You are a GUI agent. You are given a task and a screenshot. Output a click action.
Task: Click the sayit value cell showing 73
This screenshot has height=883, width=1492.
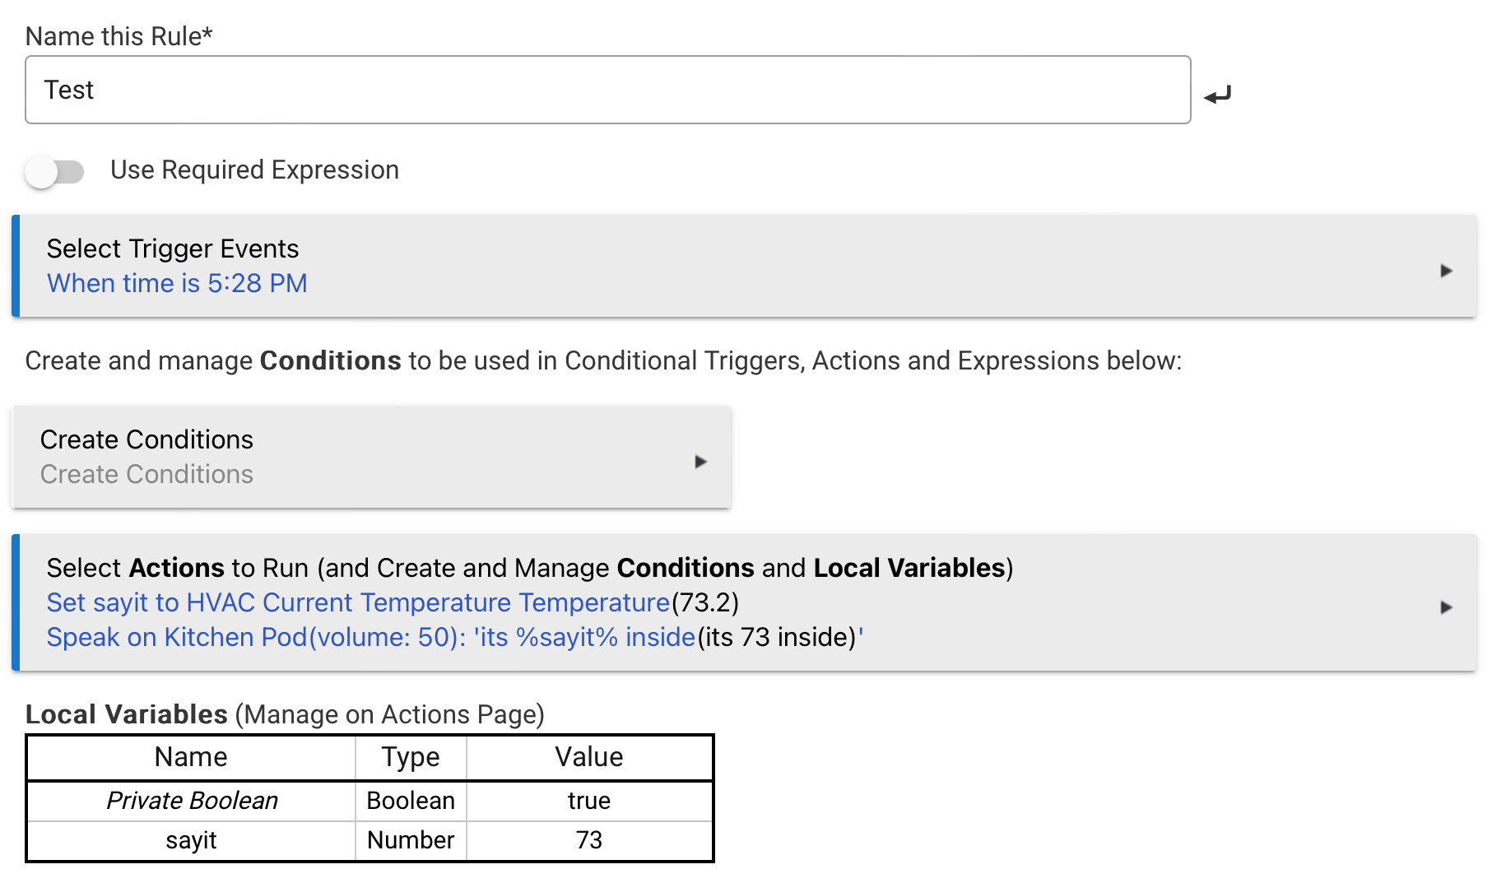click(x=589, y=840)
